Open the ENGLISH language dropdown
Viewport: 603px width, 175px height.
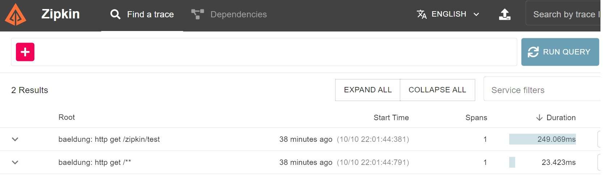[448, 14]
